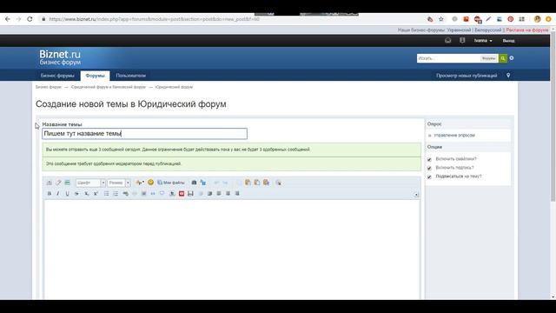This screenshot has height=313, width=556.
Task: Open the Украинский forum link
Action: [x=459, y=30]
